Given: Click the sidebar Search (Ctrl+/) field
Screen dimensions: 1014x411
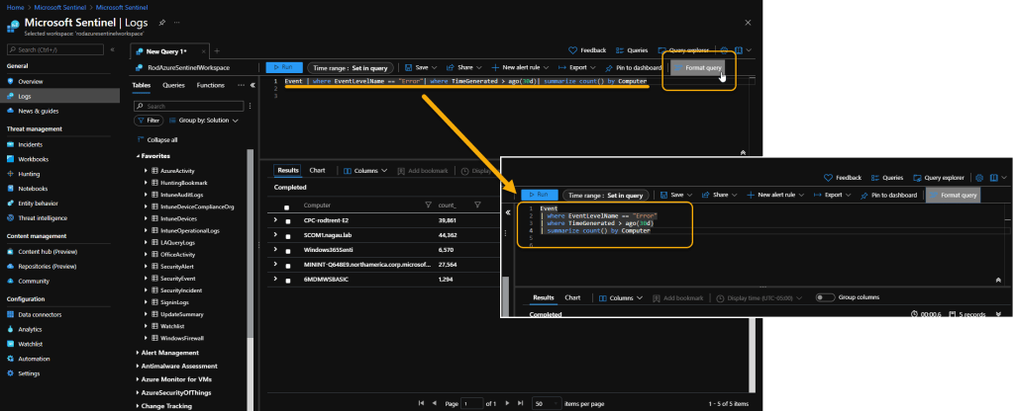Looking at the screenshot, I should click(55, 49).
